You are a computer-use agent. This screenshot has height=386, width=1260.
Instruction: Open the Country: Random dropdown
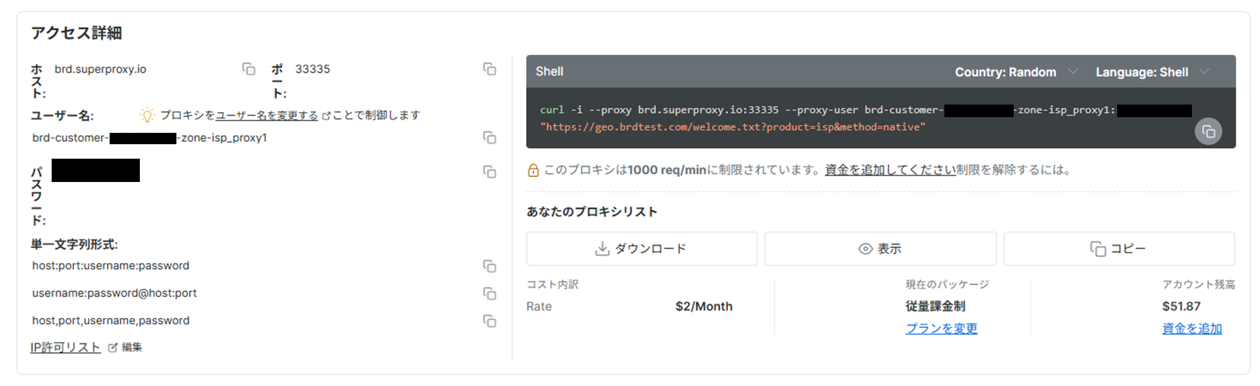[1016, 72]
